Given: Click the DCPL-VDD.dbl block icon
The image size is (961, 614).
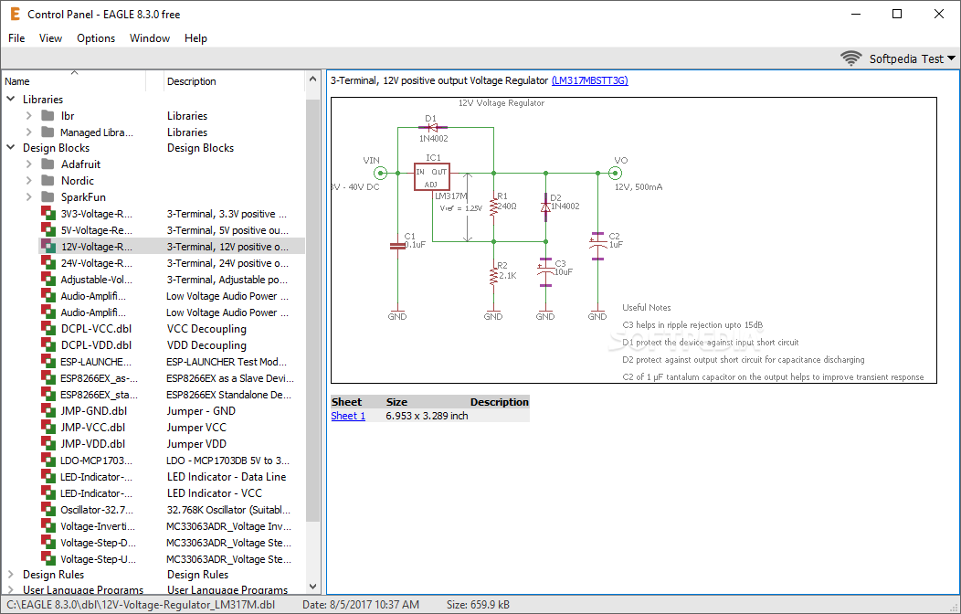Looking at the screenshot, I should [48, 344].
